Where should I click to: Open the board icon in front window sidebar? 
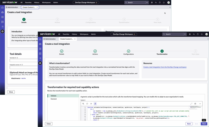(x=40, y=49)
